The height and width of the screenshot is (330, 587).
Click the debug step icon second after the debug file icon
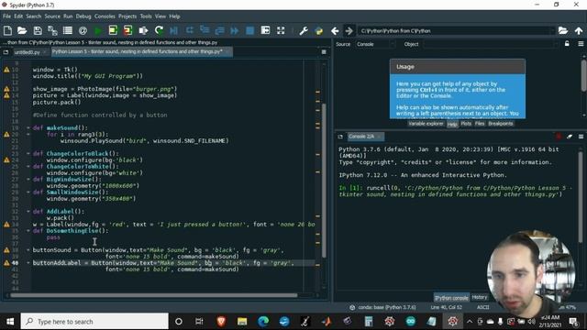(205, 30)
